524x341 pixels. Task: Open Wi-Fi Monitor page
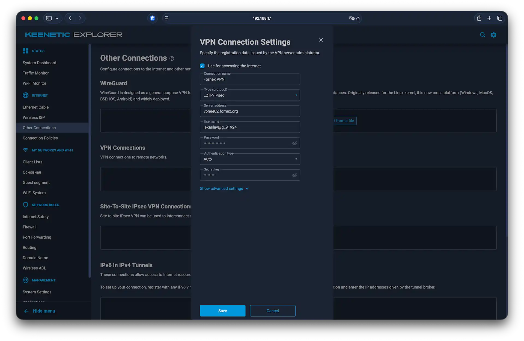click(x=34, y=83)
